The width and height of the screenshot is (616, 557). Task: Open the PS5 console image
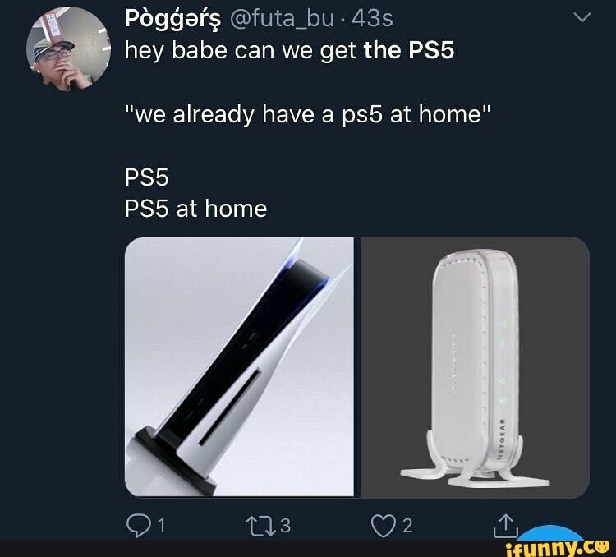click(x=239, y=367)
